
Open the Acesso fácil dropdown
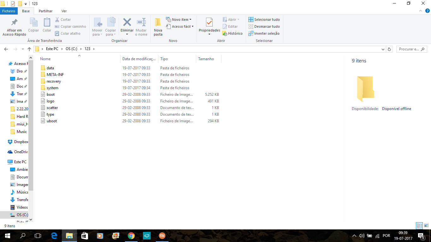[x=180, y=26]
